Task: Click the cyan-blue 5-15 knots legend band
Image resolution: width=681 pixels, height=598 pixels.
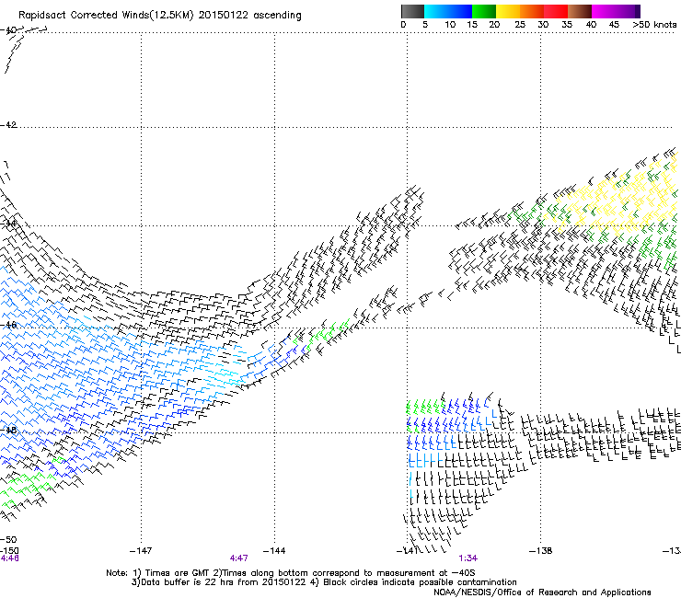Action: [448, 11]
